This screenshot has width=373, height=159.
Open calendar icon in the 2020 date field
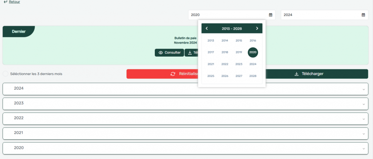(x=271, y=15)
